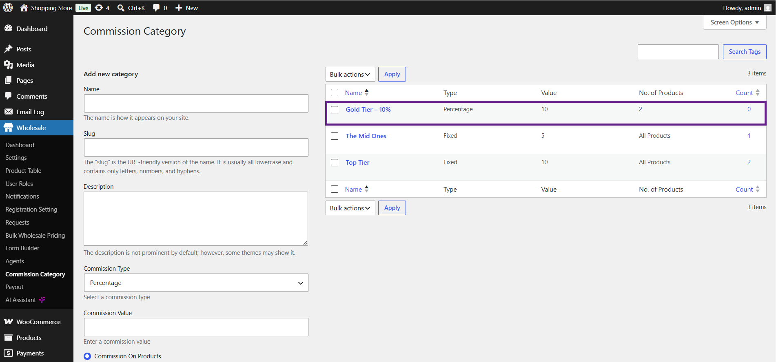Click the Dashboard gauge icon in sidebar
The image size is (776, 362).
[8, 28]
